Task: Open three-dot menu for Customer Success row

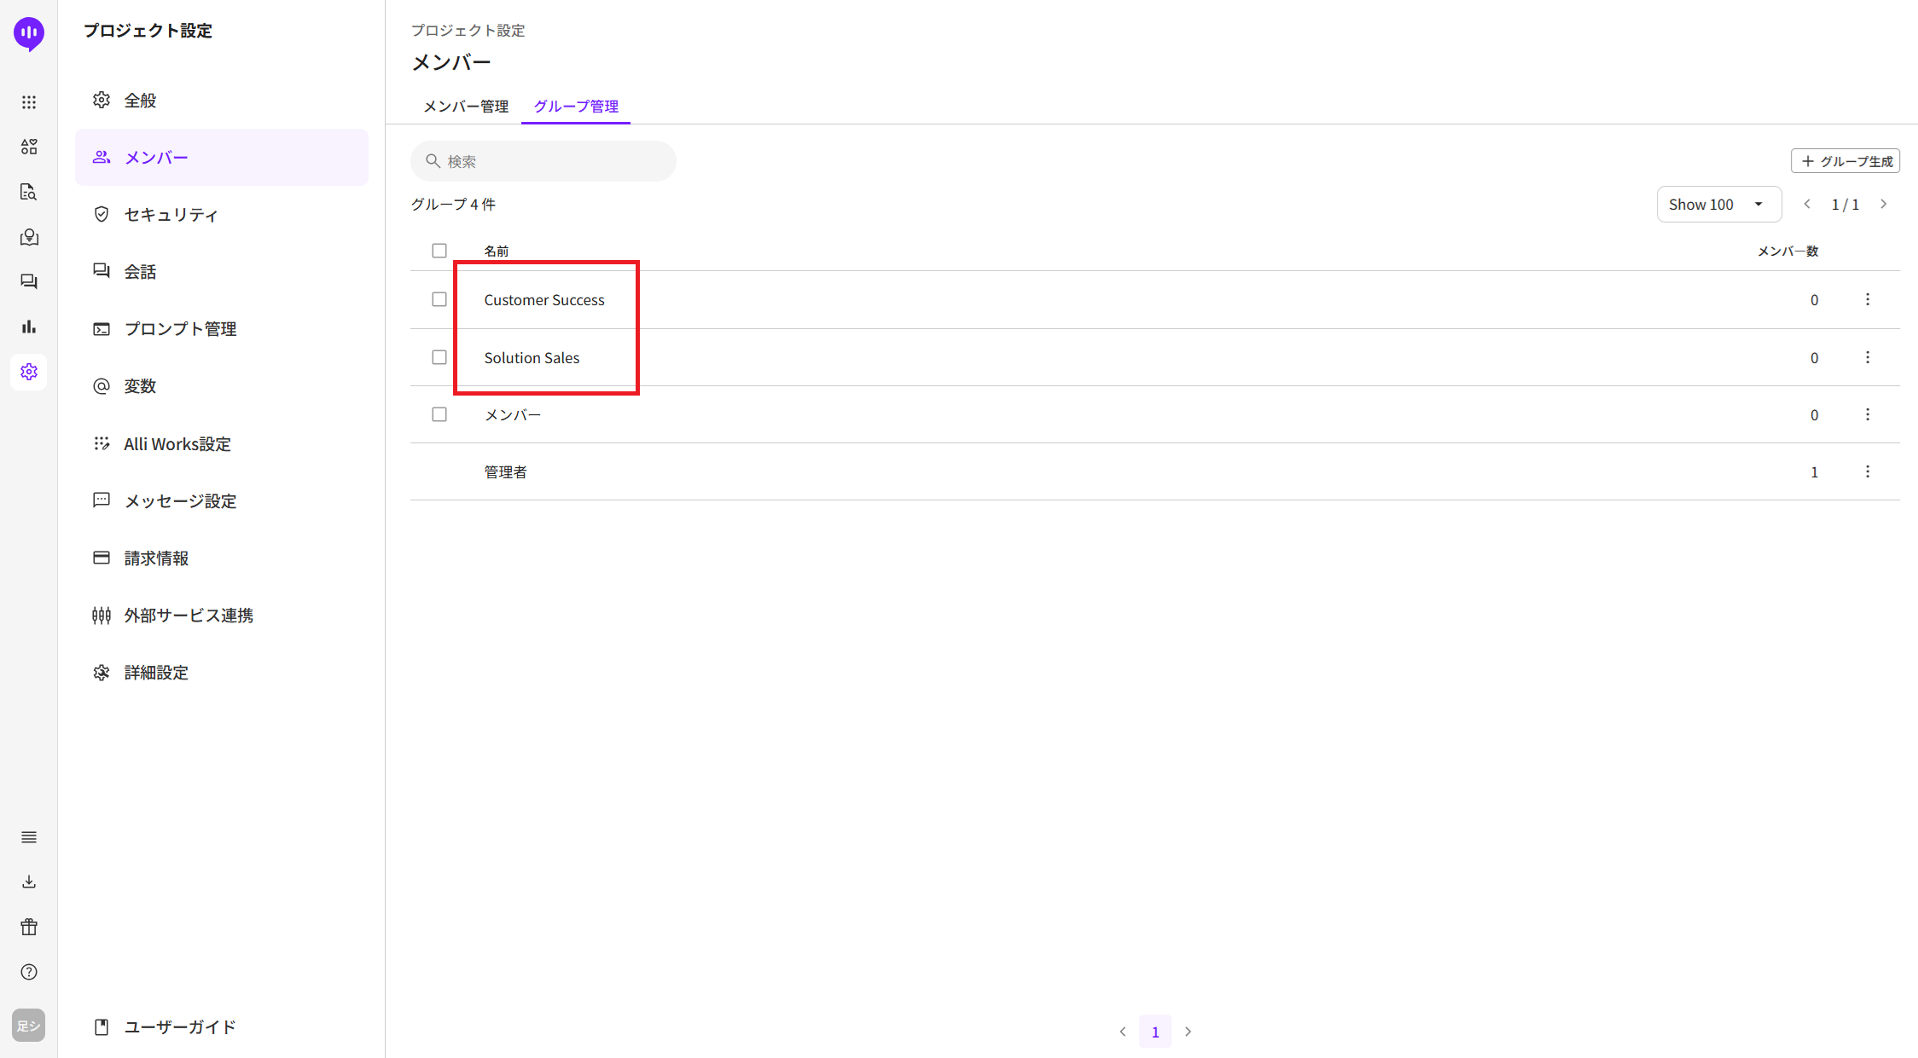Action: [x=1868, y=299]
